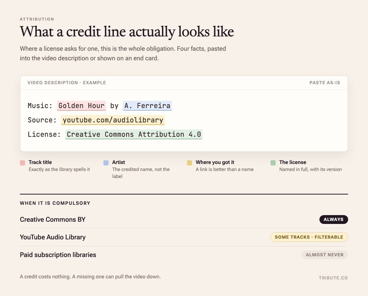Click 'The license' legend label
The image size is (368, 296).
[x=293, y=162]
